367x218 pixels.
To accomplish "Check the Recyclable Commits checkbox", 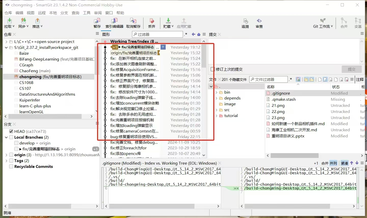I will [11, 166].
